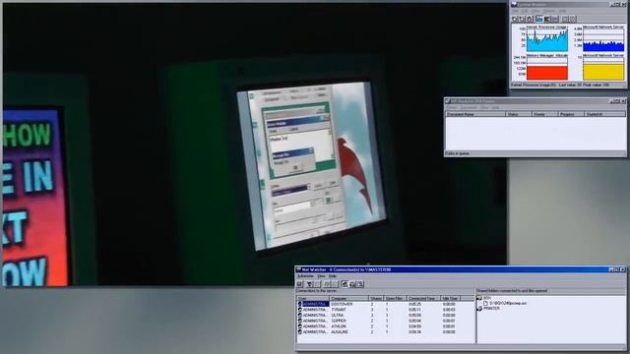Select the PRINTER share in Net Watcher
Viewport: 630px width, 354px height.
pyautogui.click(x=488, y=309)
